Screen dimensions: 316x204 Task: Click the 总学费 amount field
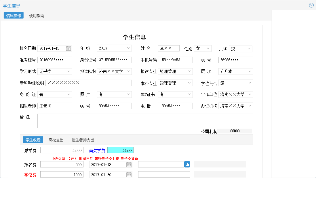[x=62, y=150]
